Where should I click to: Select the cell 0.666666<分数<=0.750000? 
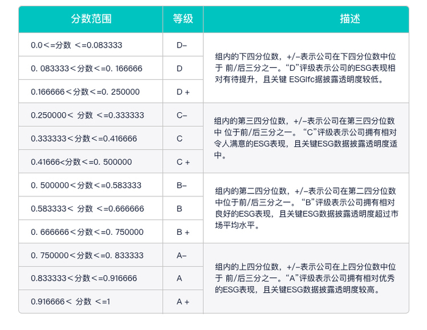[91, 232]
